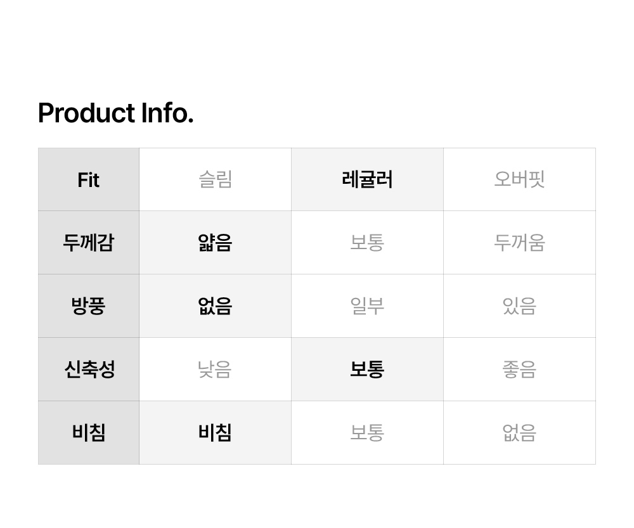Viewport: 634px width, 528px height.
Task: Select the highlighted 레귤러 fit cell
Action: coord(367,180)
